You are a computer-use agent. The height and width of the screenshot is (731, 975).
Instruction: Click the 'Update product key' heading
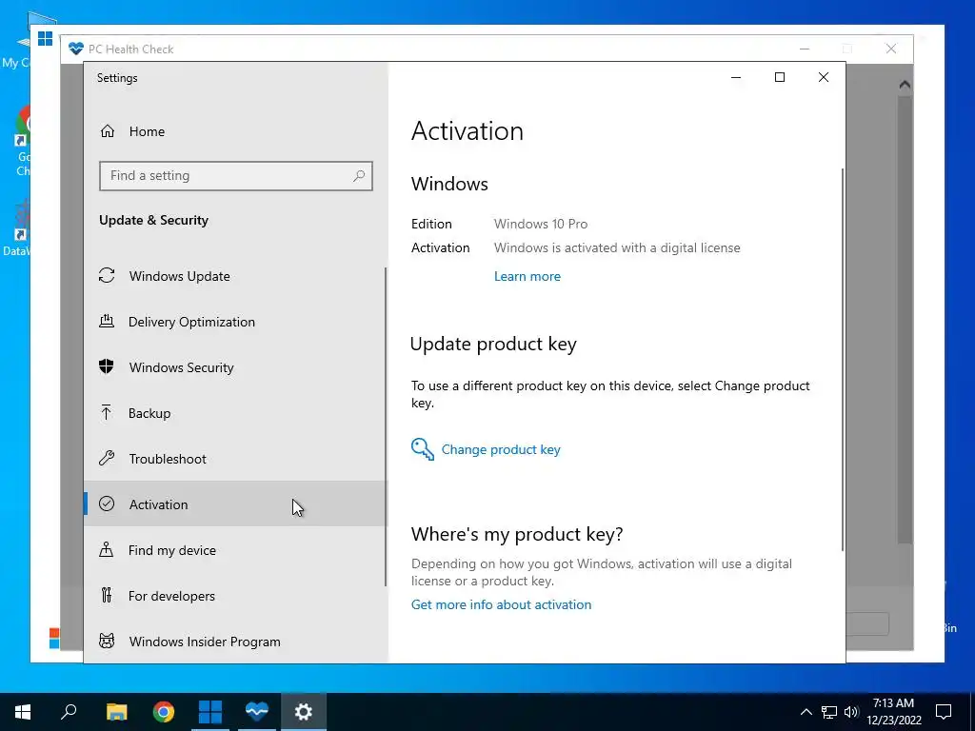(494, 344)
